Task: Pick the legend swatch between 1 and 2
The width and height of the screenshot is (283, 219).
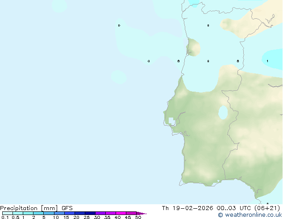Action: click(28, 213)
